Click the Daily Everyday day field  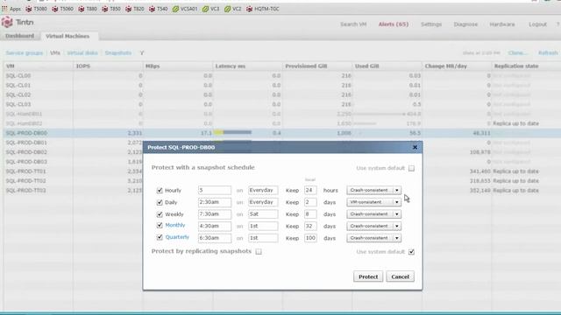(263, 202)
